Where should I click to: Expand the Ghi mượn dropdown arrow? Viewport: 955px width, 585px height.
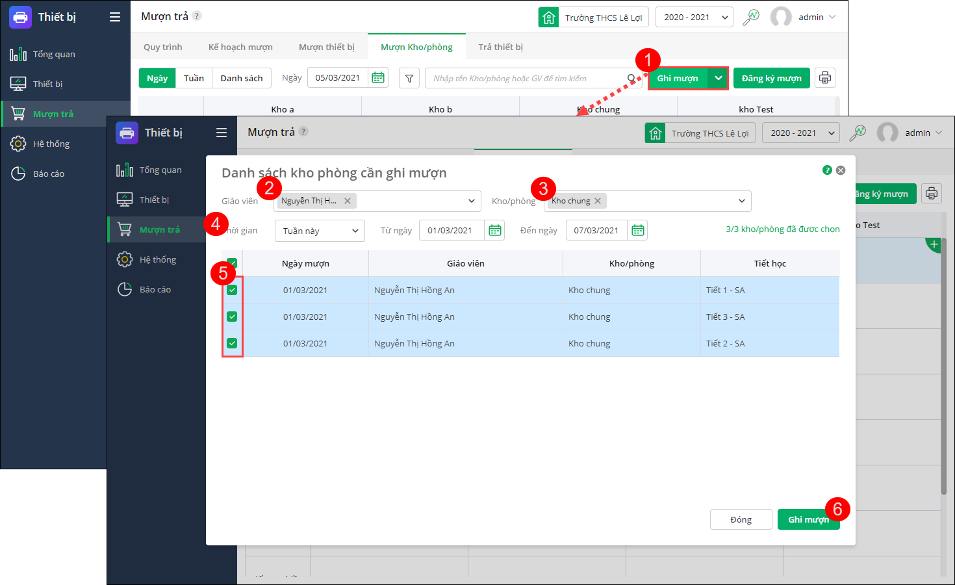[718, 78]
